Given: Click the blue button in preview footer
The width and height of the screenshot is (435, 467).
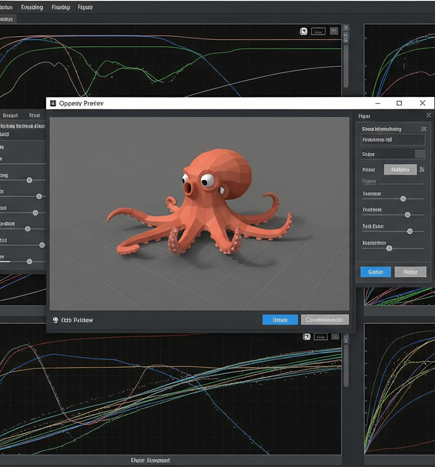Looking at the screenshot, I should pos(280,319).
